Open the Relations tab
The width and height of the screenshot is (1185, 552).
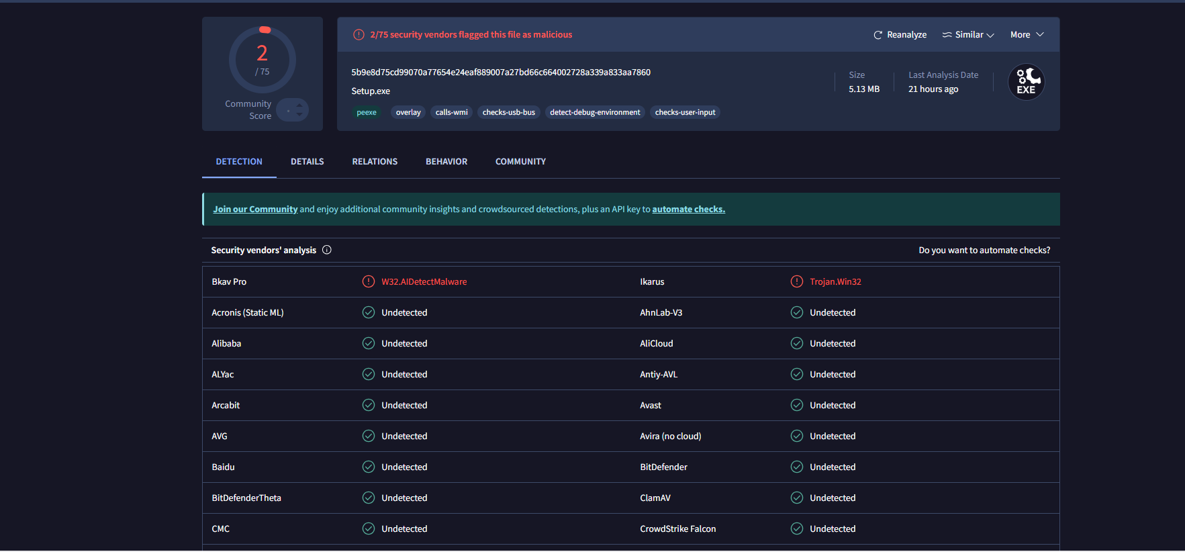click(375, 162)
